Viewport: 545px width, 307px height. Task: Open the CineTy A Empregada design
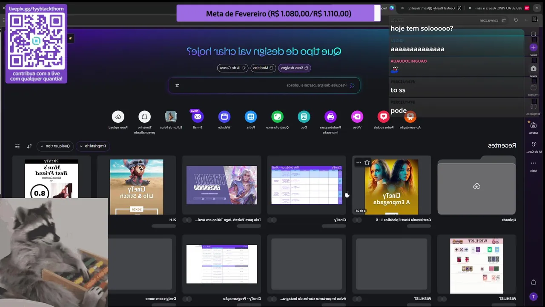[x=391, y=187]
